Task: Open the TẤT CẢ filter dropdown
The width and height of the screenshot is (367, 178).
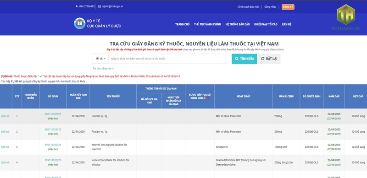Action: tap(100, 59)
